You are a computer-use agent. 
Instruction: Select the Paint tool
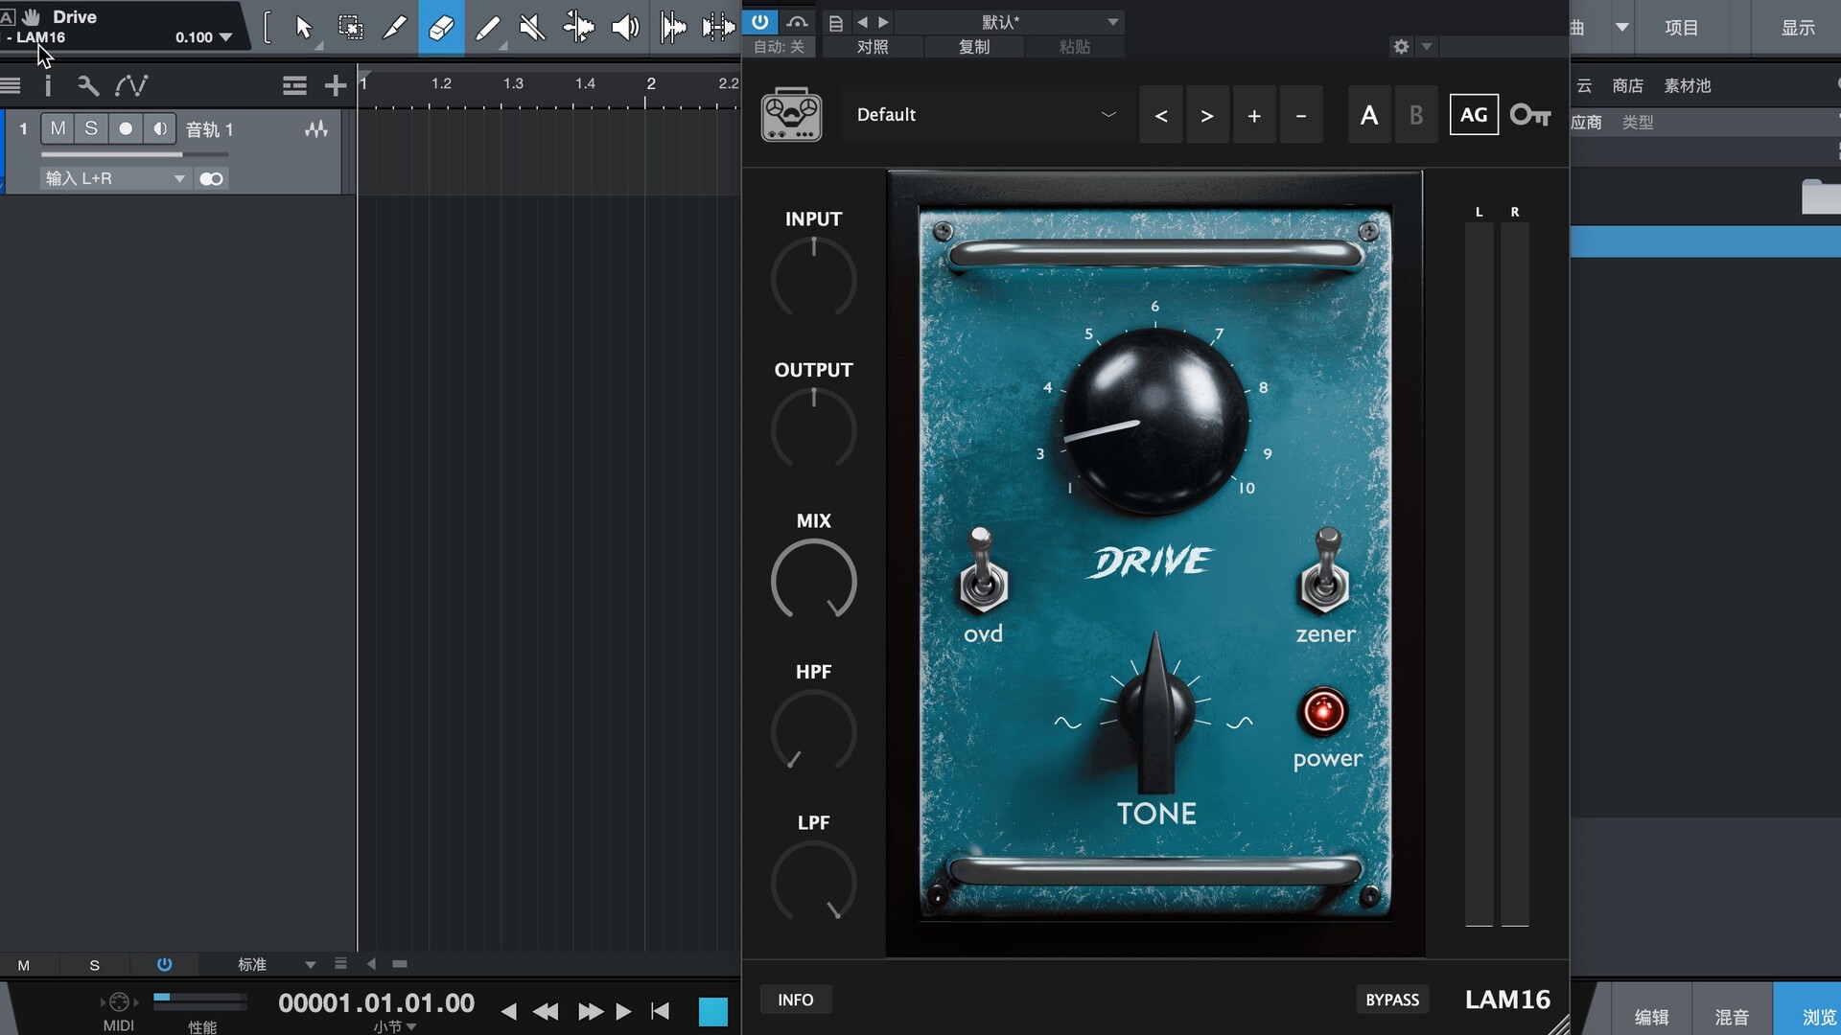[488, 28]
